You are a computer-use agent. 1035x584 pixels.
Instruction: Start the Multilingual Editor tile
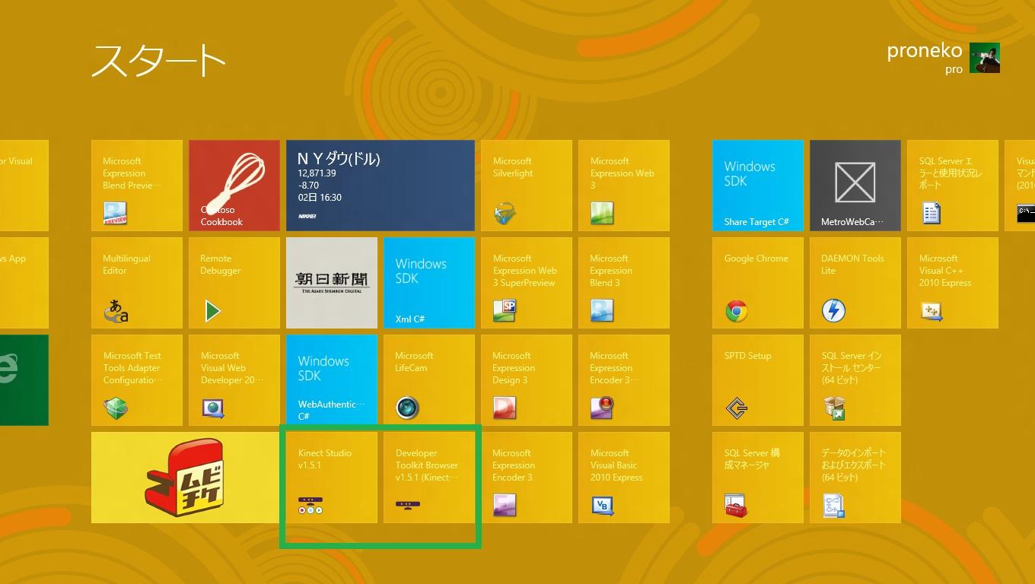tap(137, 283)
